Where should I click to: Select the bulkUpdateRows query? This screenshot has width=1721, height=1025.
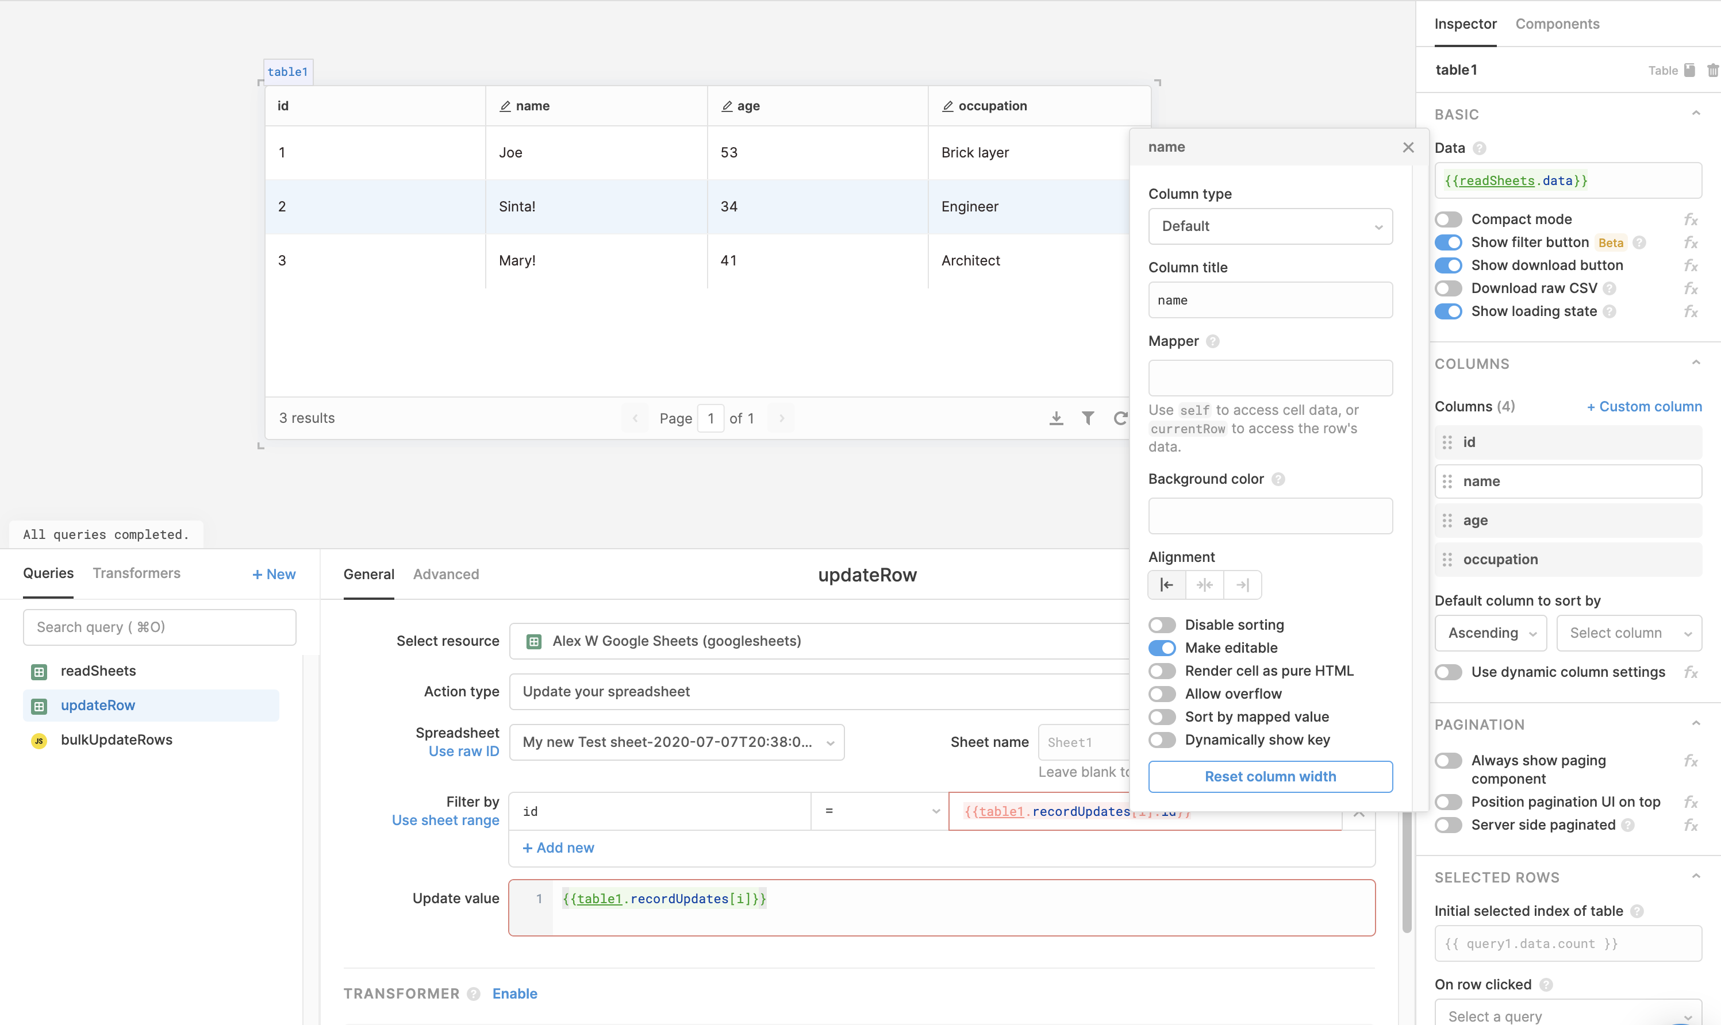[x=151, y=741]
